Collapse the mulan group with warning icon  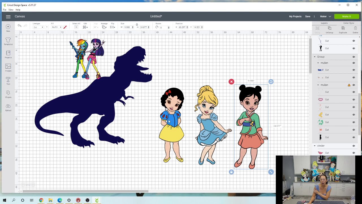click(x=318, y=85)
